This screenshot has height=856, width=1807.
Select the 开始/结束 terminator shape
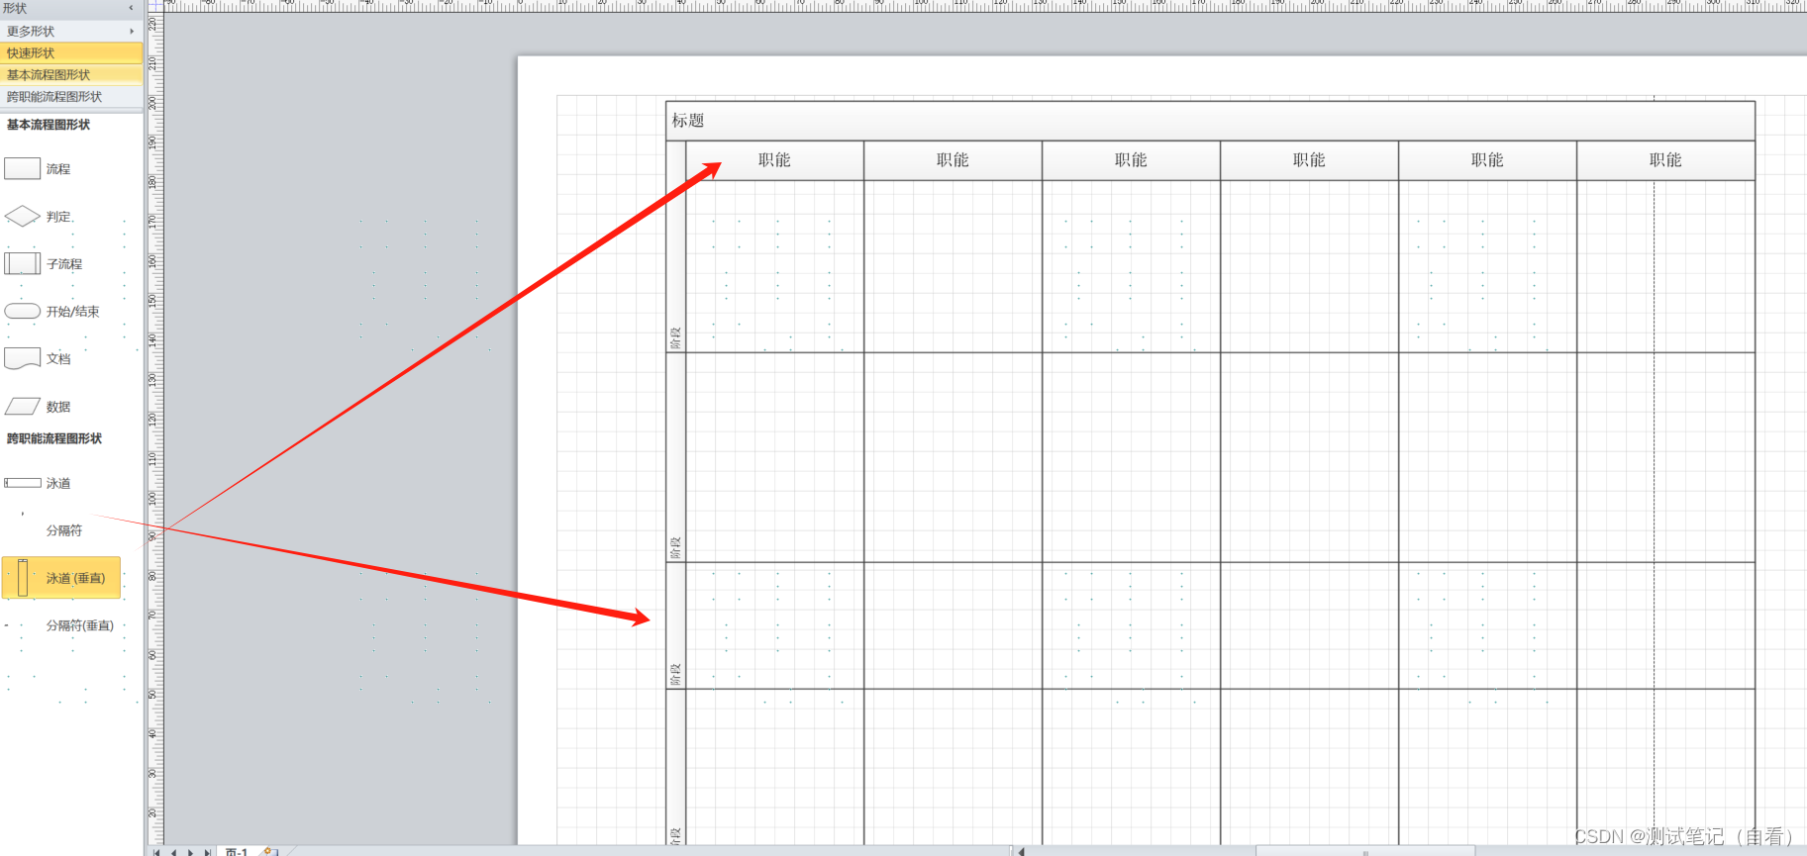23,311
